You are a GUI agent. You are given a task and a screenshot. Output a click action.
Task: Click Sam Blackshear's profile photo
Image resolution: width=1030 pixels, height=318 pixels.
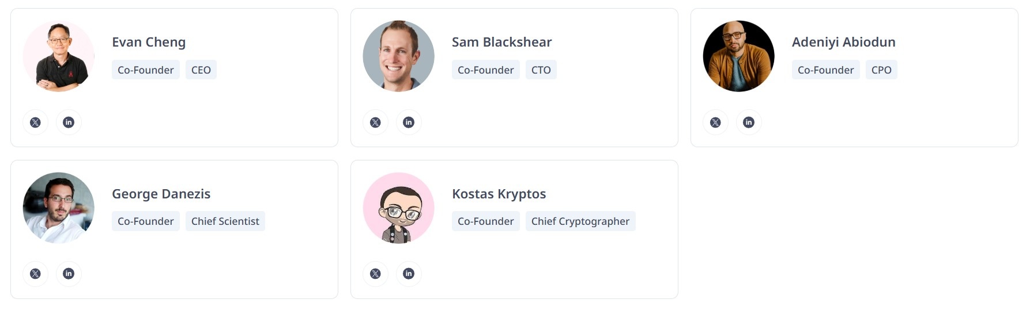(399, 56)
